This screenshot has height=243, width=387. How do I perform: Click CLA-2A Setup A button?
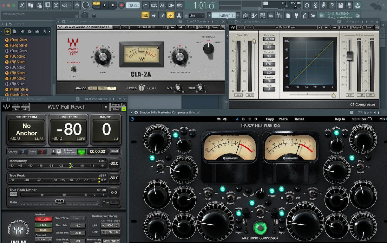point(203,27)
